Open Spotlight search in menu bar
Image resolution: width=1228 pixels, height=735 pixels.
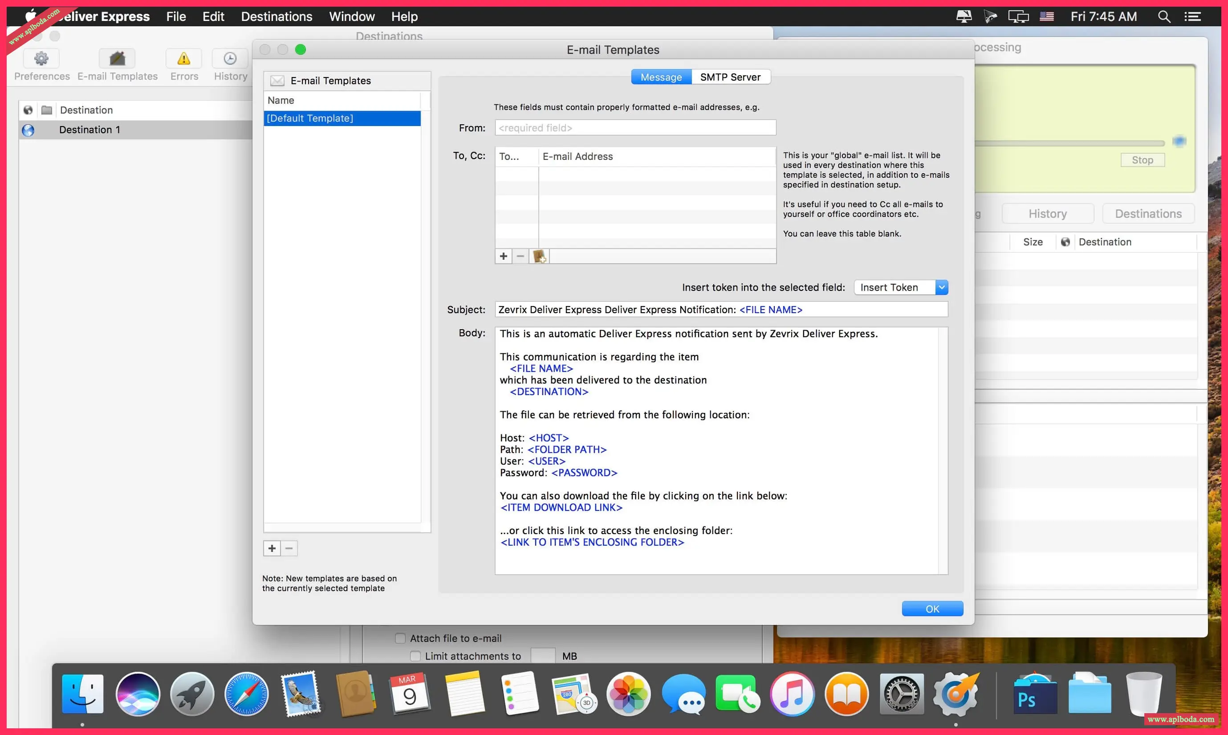coord(1163,17)
